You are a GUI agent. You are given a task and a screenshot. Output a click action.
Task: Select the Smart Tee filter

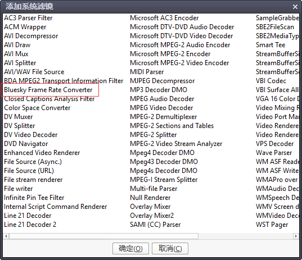[271, 45]
